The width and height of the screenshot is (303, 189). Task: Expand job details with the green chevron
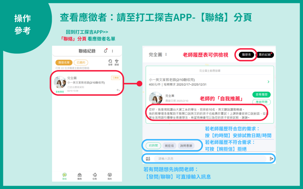coord(268,82)
